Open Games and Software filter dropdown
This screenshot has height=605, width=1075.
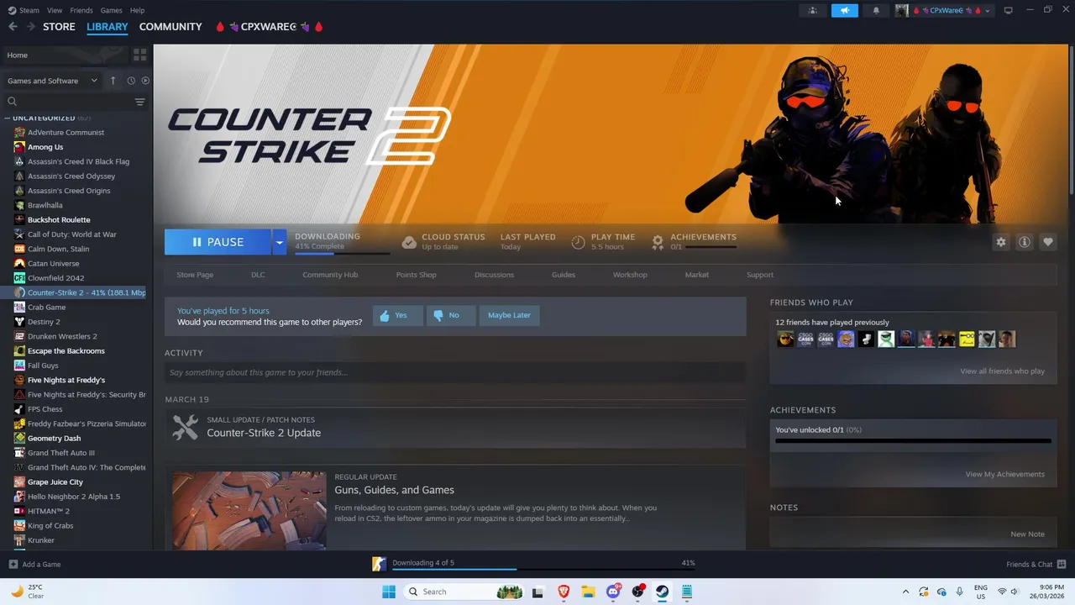point(51,81)
